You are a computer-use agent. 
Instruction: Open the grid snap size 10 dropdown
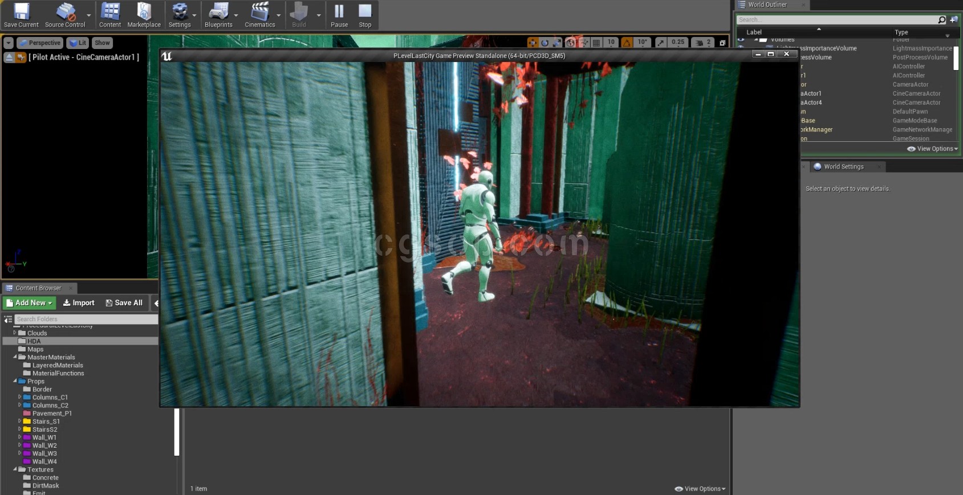(x=611, y=43)
